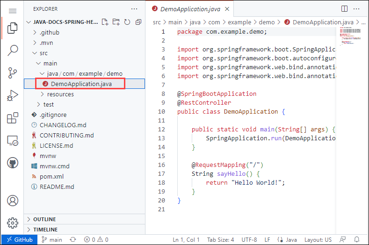
Task: Click the New Folder icon in Explorer
Action: tap(116, 22)
